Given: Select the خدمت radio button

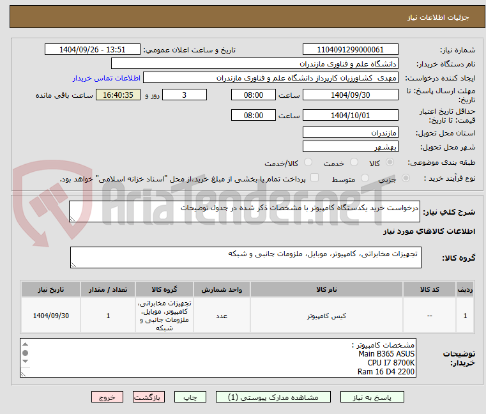Looking at the screenshot, I should 354,162.
